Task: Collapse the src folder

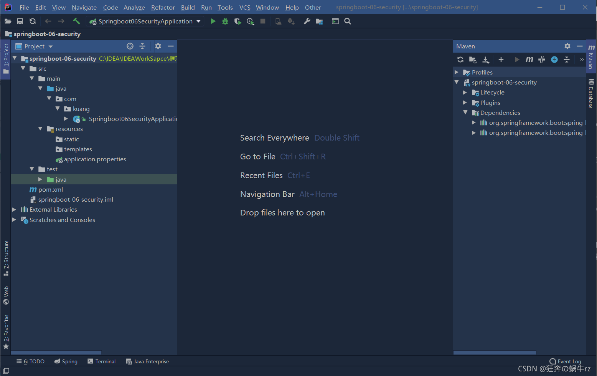Action: 23,68
